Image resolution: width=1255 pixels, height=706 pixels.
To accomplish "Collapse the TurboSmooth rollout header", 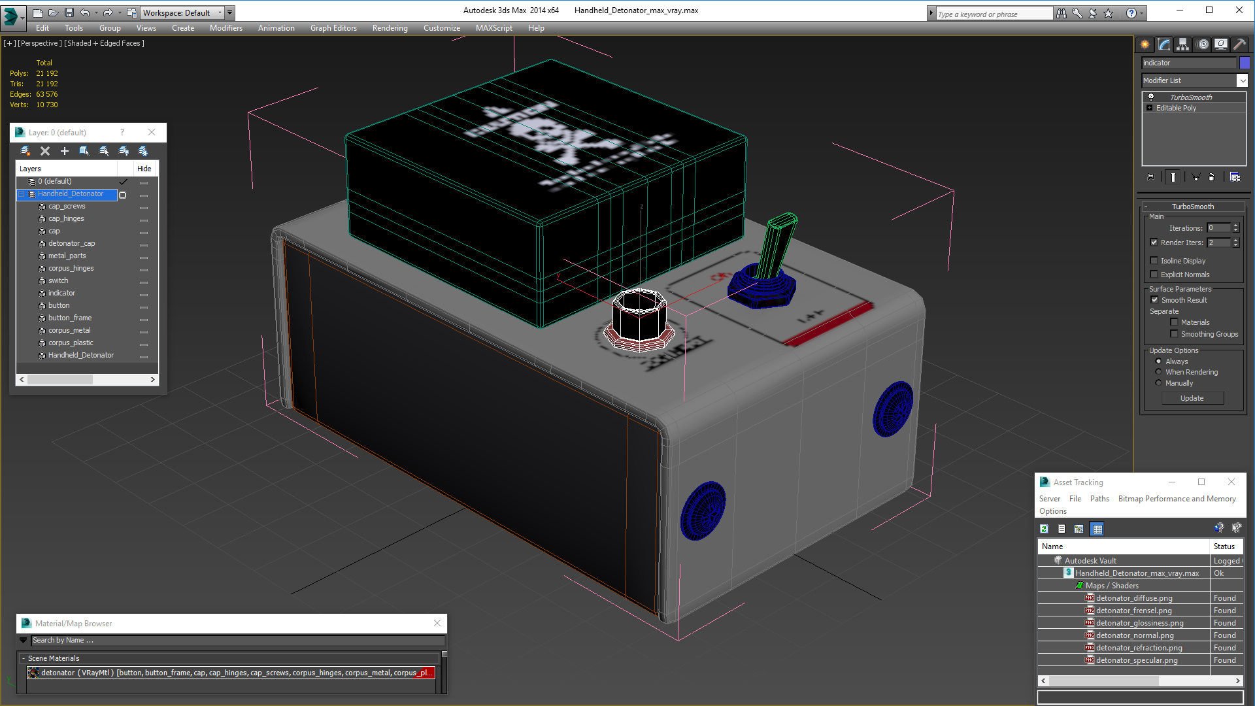I will click(1192, 207).
